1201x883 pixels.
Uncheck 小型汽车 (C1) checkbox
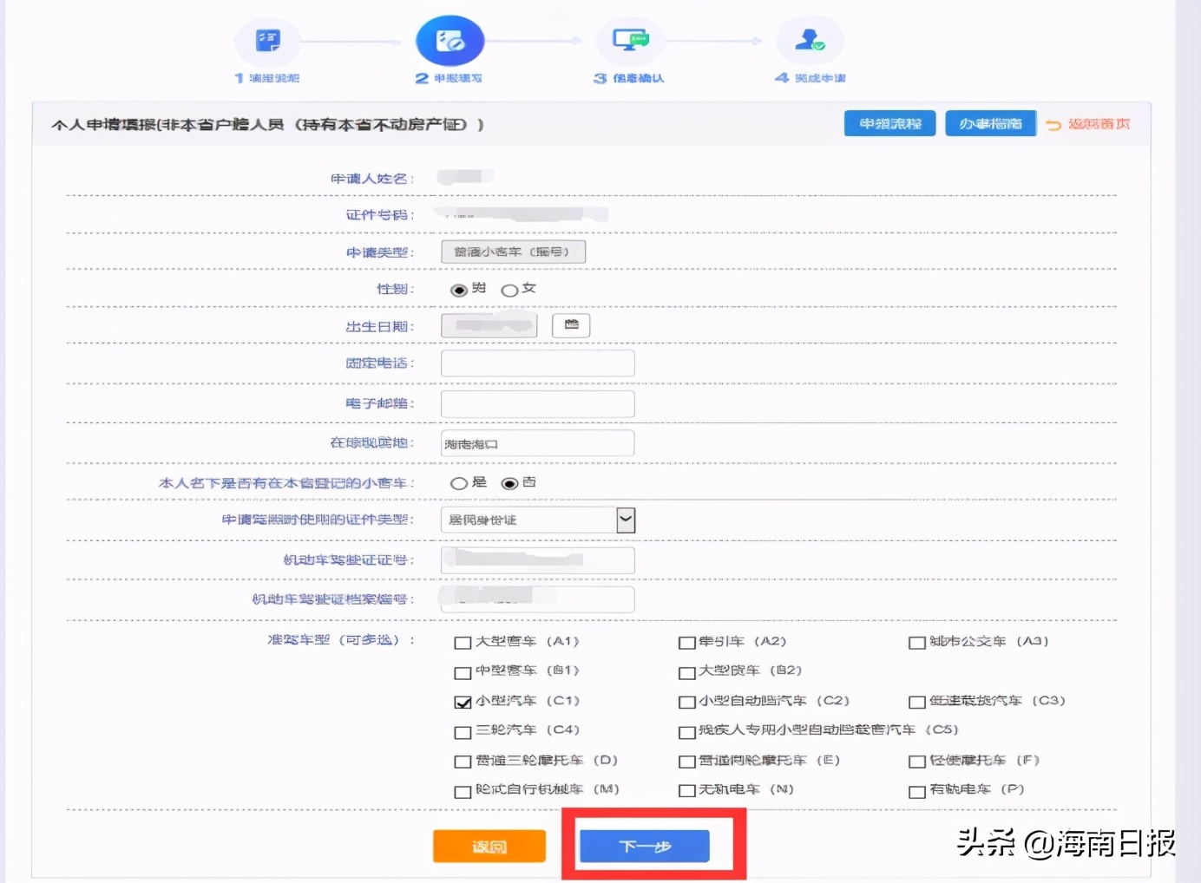463,702
